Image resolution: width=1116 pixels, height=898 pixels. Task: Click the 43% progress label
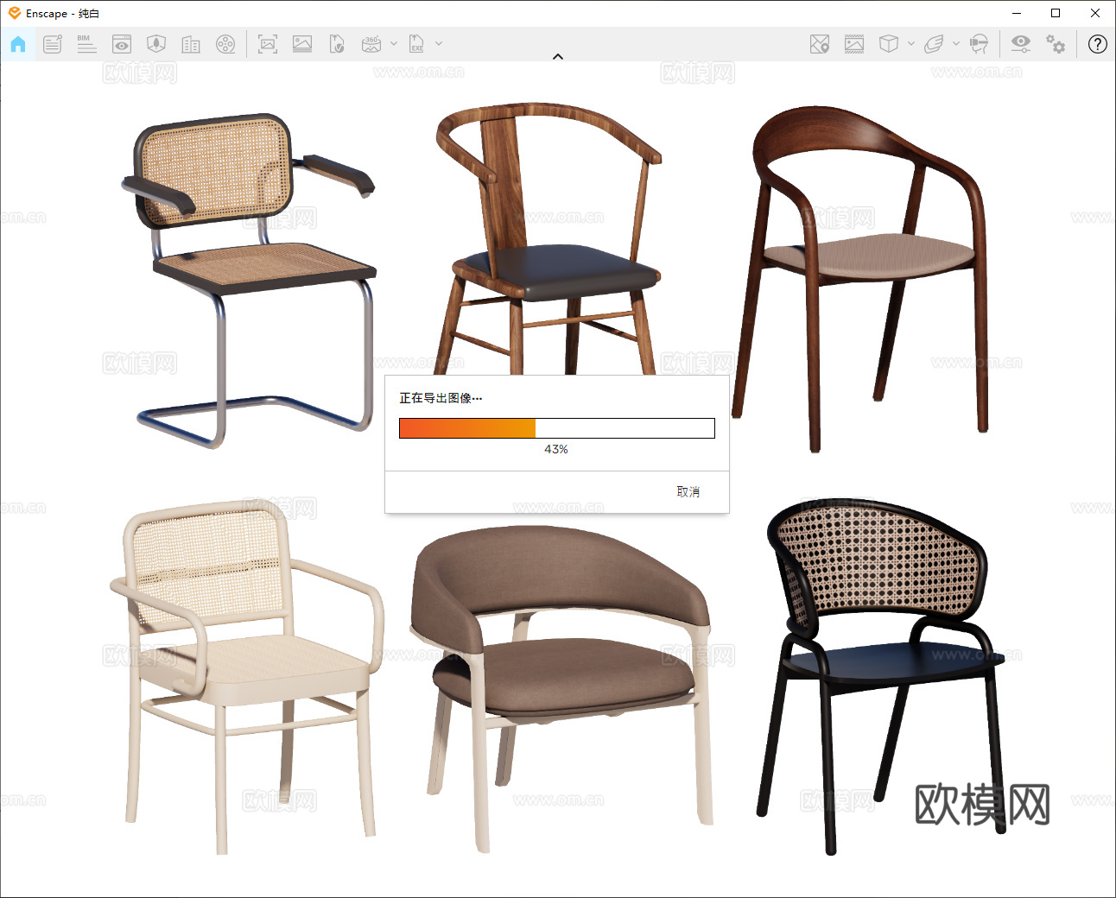tap(556, 449)
